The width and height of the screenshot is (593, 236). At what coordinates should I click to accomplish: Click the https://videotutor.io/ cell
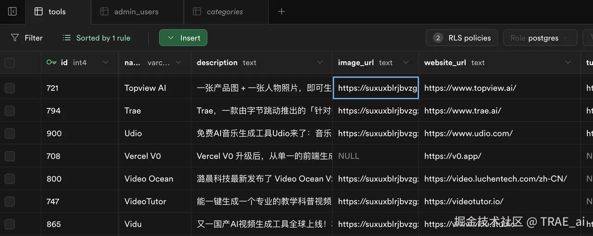click(499, 202)
